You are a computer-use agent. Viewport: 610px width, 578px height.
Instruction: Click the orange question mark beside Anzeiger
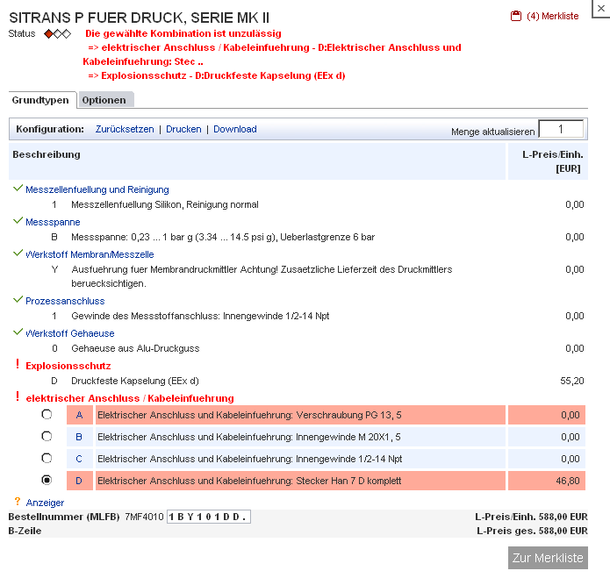click(x=18, y=502)
